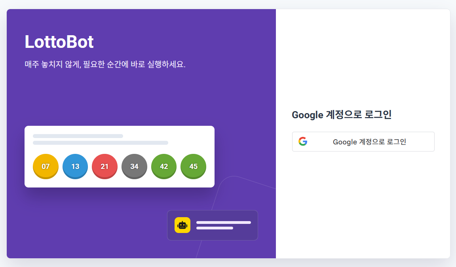456x267 pixels.
Task: Click the Google G logo icon
Action: [x=303, y=141]
